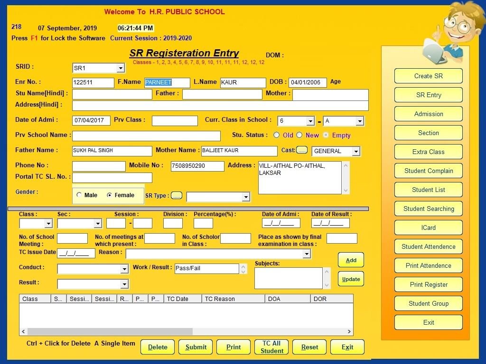
Task: Open the SRID dropdown showing SR1
Action: coord(121,68)
